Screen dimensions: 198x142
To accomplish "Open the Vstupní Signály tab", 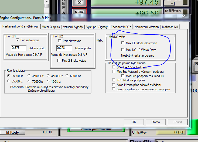I will 73,27.
